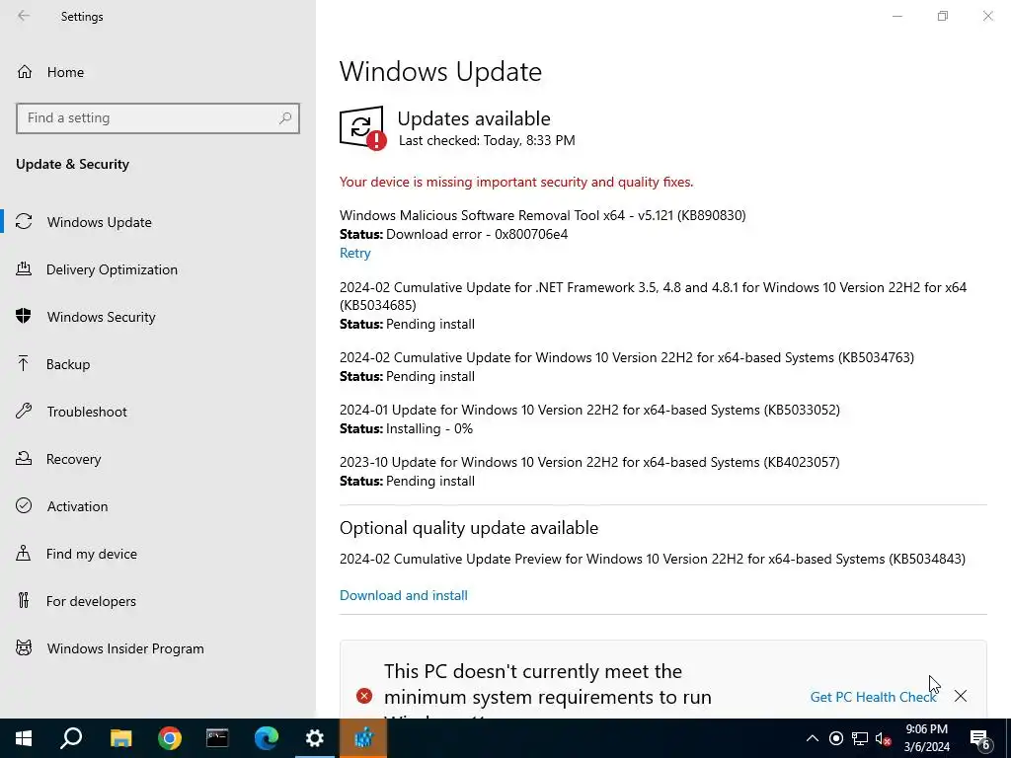
Task: Click the red error circle in Windows 11 banner
Action: tap(364, 696)
